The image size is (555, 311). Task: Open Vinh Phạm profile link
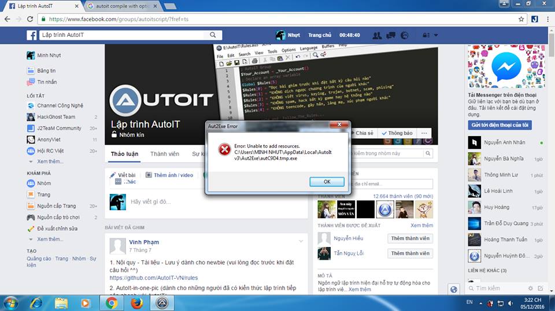(x=144, y=242)
